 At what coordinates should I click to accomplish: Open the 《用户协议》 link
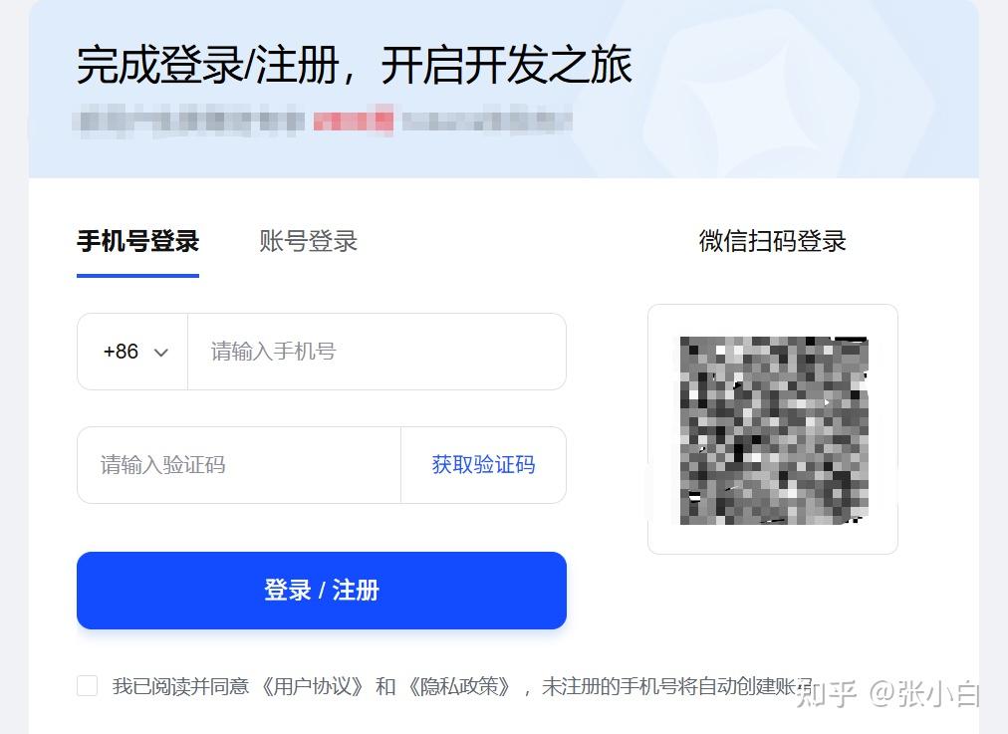click(313, 686)
